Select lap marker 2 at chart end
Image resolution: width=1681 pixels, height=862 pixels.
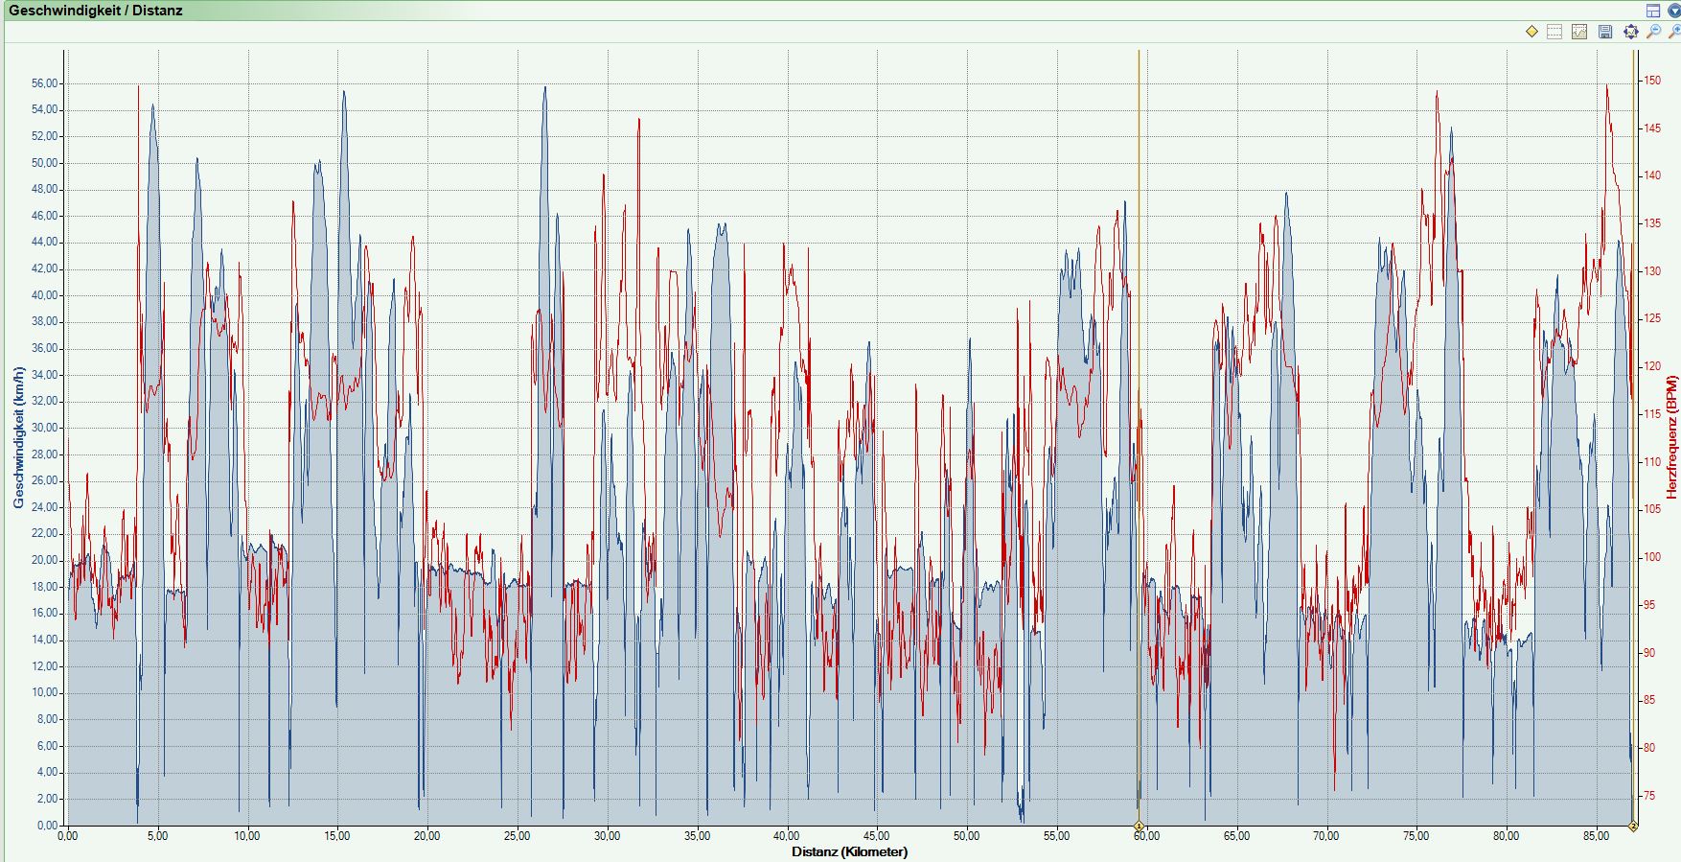pyautogui.click(x=1633, y=826)
